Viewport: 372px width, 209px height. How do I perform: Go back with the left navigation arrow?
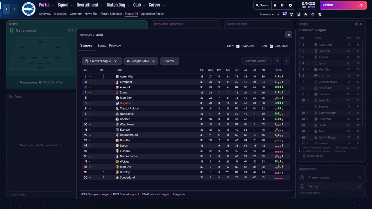(6, 9)
